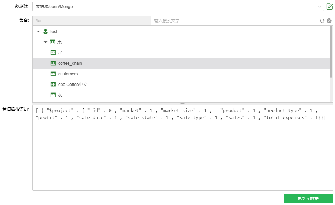The width and height of the screenshot is (335, 205).
Task: Collapse the test database node
Action: coord(38,32)
